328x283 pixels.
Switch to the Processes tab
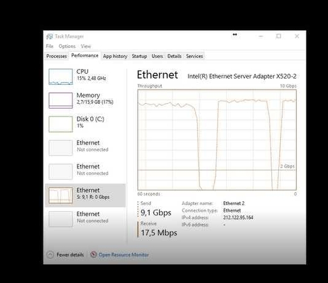coord(57,56)
